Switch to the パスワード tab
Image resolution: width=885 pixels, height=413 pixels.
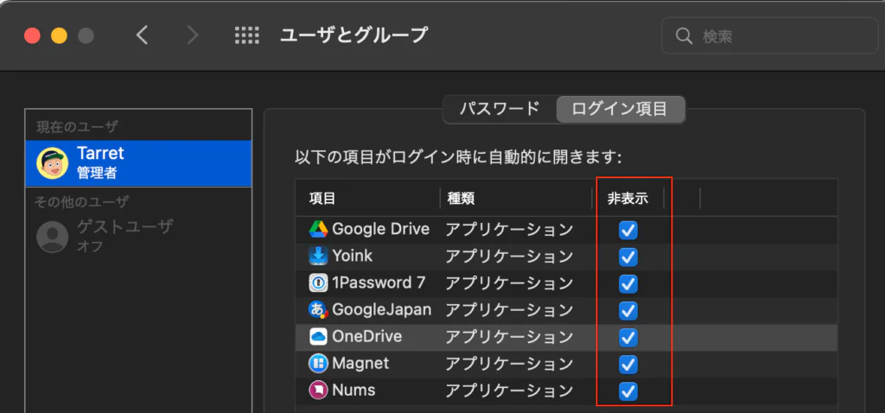[499, 110]
